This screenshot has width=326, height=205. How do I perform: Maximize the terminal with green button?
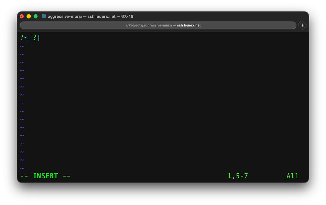click(x=36, y=16)
